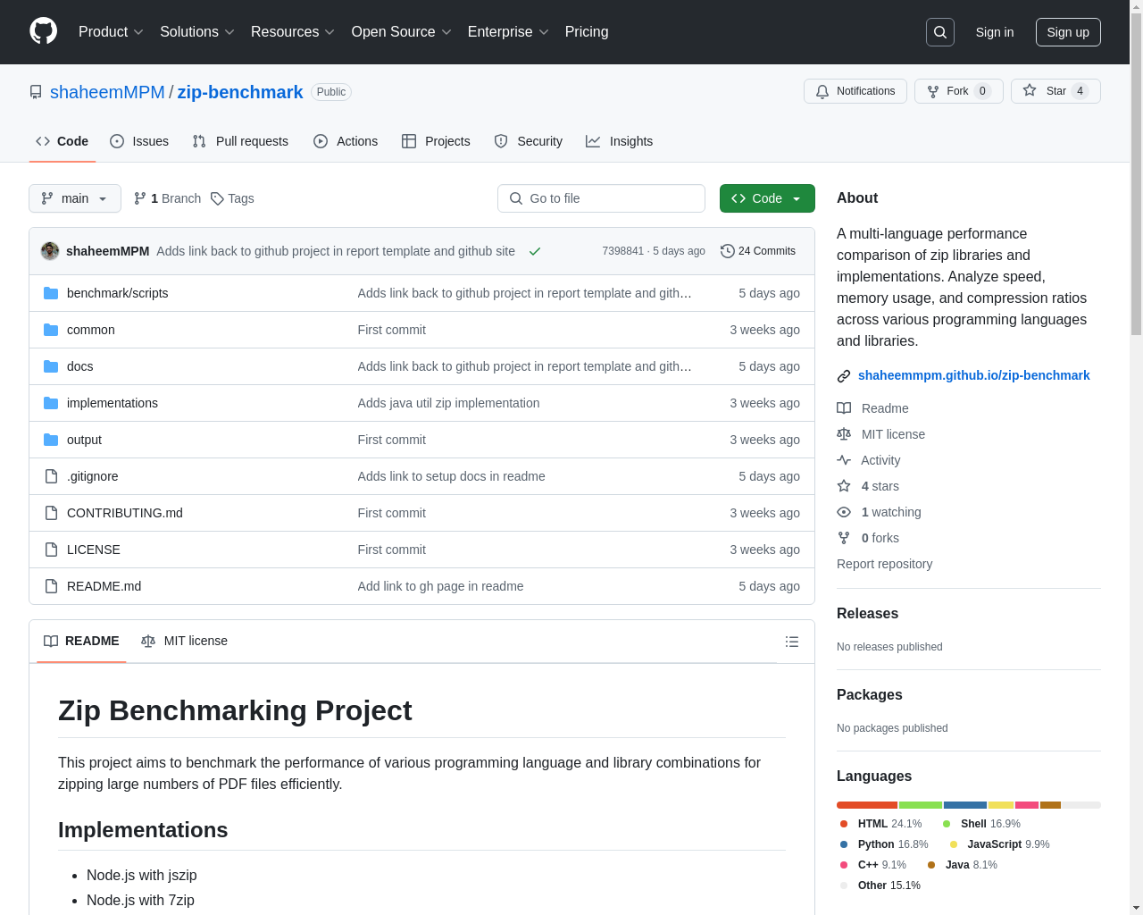
Task: Expand the Enterprise menu
Action: tap(508, 31)
